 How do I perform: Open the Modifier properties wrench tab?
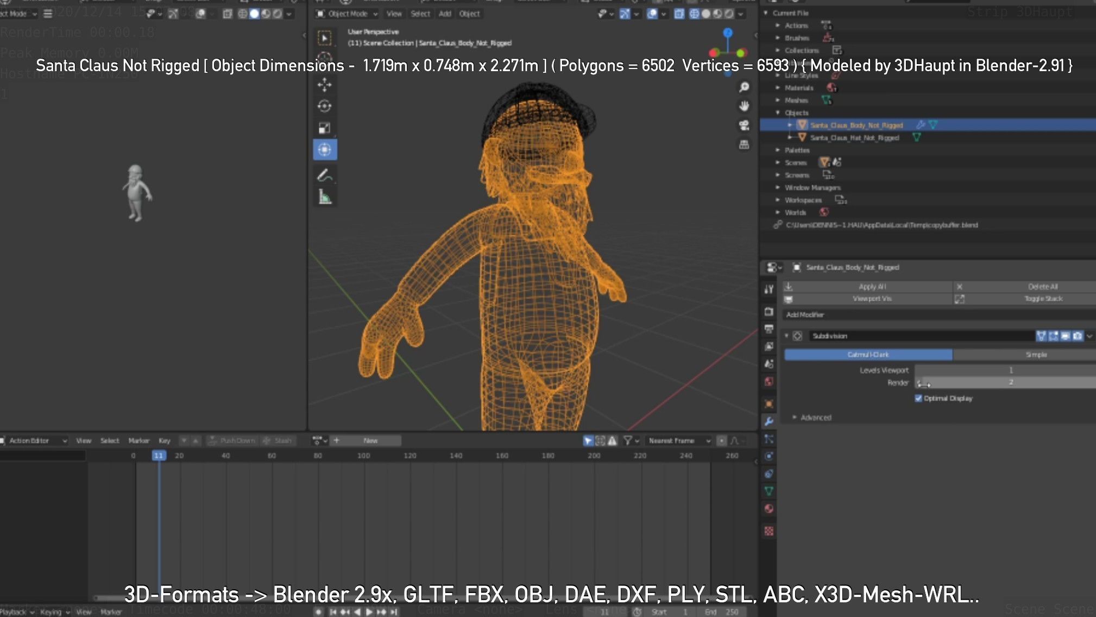(769, 421)
